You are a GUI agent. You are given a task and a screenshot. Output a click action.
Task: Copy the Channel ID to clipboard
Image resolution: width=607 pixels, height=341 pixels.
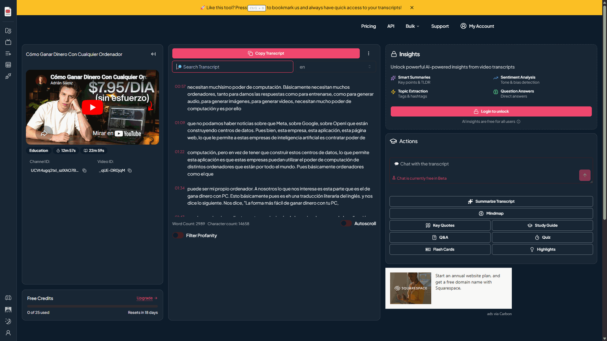pyautogui.click(x=85, y=170)
